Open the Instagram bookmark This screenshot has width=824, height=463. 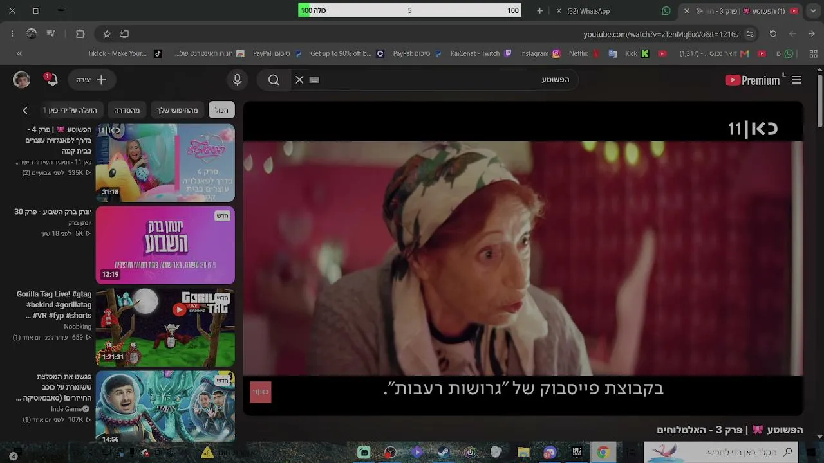click(x=540, y=54)
